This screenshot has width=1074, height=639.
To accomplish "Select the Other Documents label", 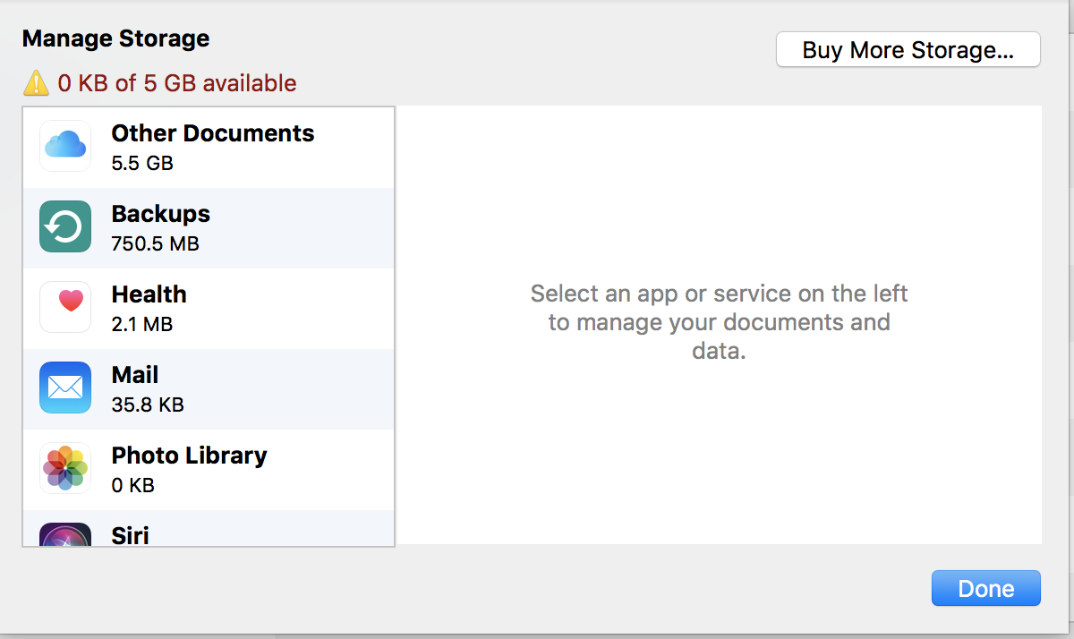I will (213, 133).
